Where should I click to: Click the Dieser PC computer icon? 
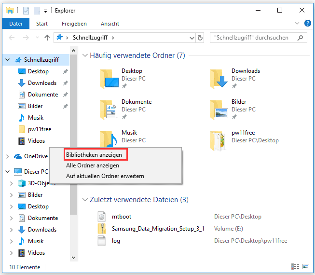[18, 172]
